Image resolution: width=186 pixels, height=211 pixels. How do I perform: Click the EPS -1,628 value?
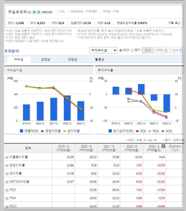pyautogui.click(x=16, y=23)
